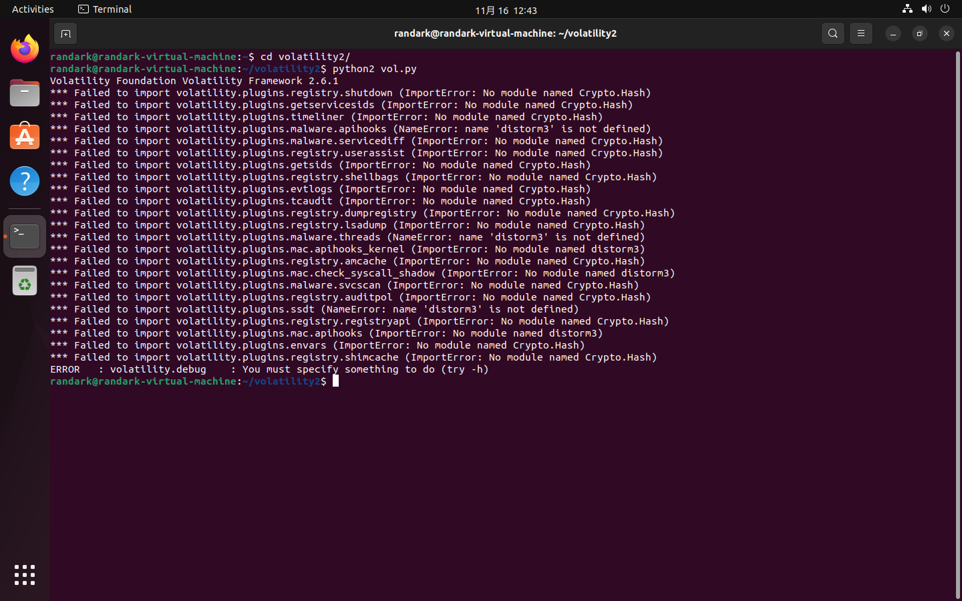This screenshot has width=962, height=601.
Task: Click the timeliner import error line
Action: click(x=327, y=117)
